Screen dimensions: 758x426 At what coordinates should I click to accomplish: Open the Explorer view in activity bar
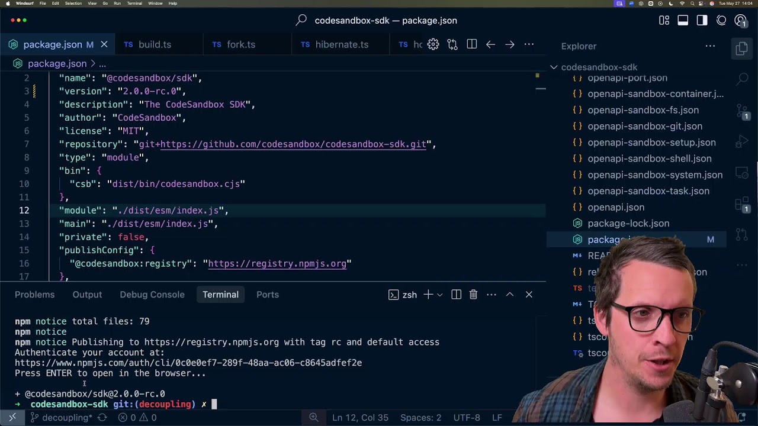(742, 49)
